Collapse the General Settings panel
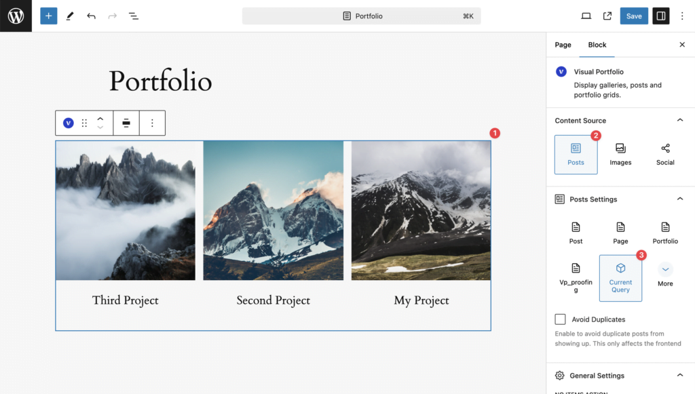The width and height of the screenshot is (695, 394). coord(680,376)
